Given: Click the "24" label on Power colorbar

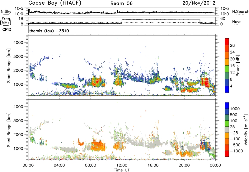Looking at the screenshot, I should pyautogui.click(x=232, y=52).
